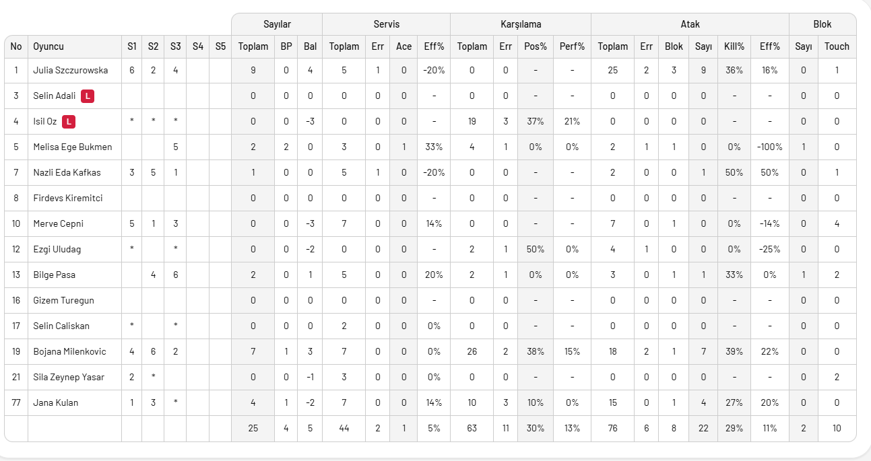
Task: Click the red L badge next to Isil Oz
Action: pos(68,122)
